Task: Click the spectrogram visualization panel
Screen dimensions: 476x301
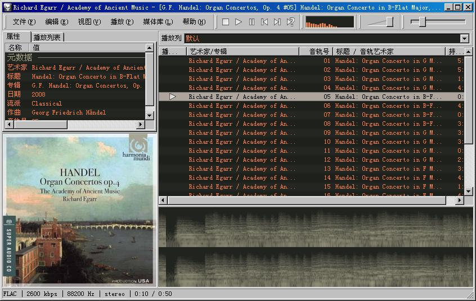Action: pos(316,247)
